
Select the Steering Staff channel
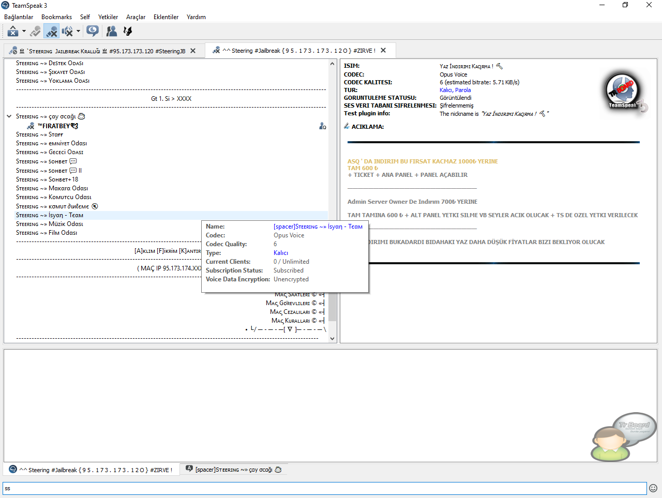[x=39, y=134]
